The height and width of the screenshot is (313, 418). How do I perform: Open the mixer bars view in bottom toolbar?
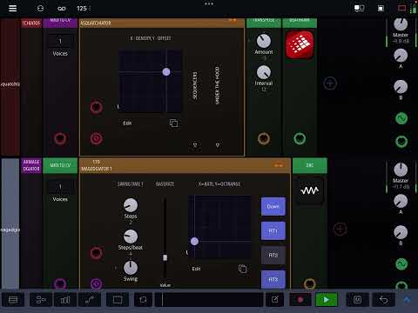(x=65, y=300)
